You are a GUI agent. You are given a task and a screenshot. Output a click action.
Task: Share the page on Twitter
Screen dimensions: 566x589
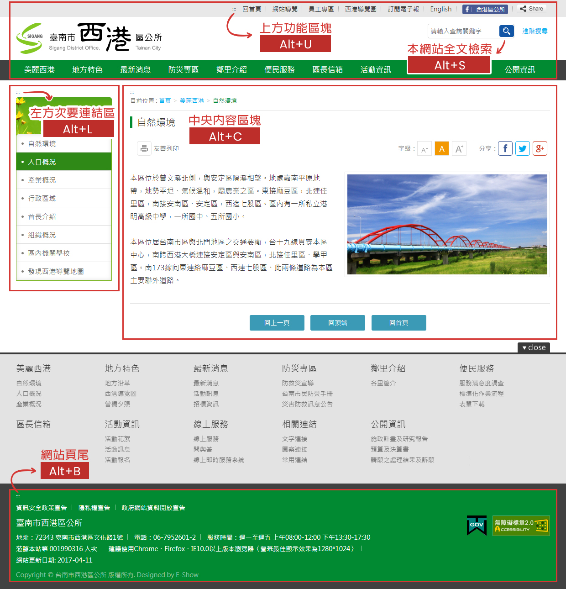(523, 148)
